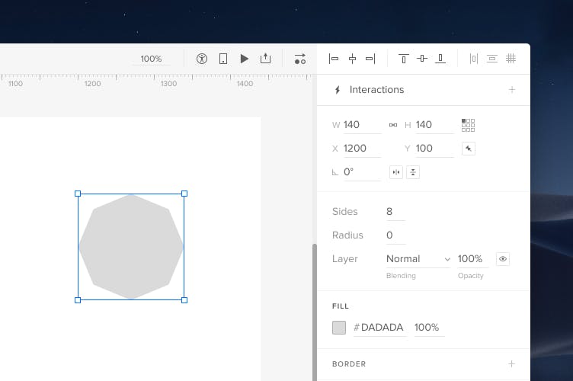Viewport: 573px width, 381px height.
Task: Toggle the width-height aspect ratio lock
Action: coord(393,125)
